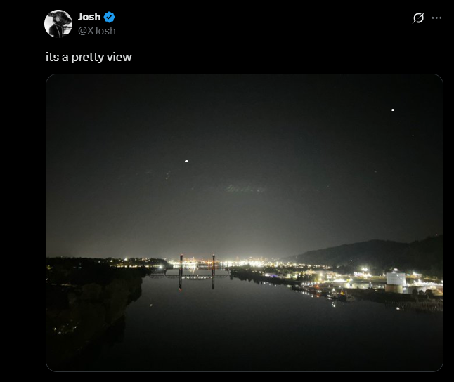This screenshot has height=382, width=454.
Task: Click the vertical border line left of post
Action: (34, 211)
